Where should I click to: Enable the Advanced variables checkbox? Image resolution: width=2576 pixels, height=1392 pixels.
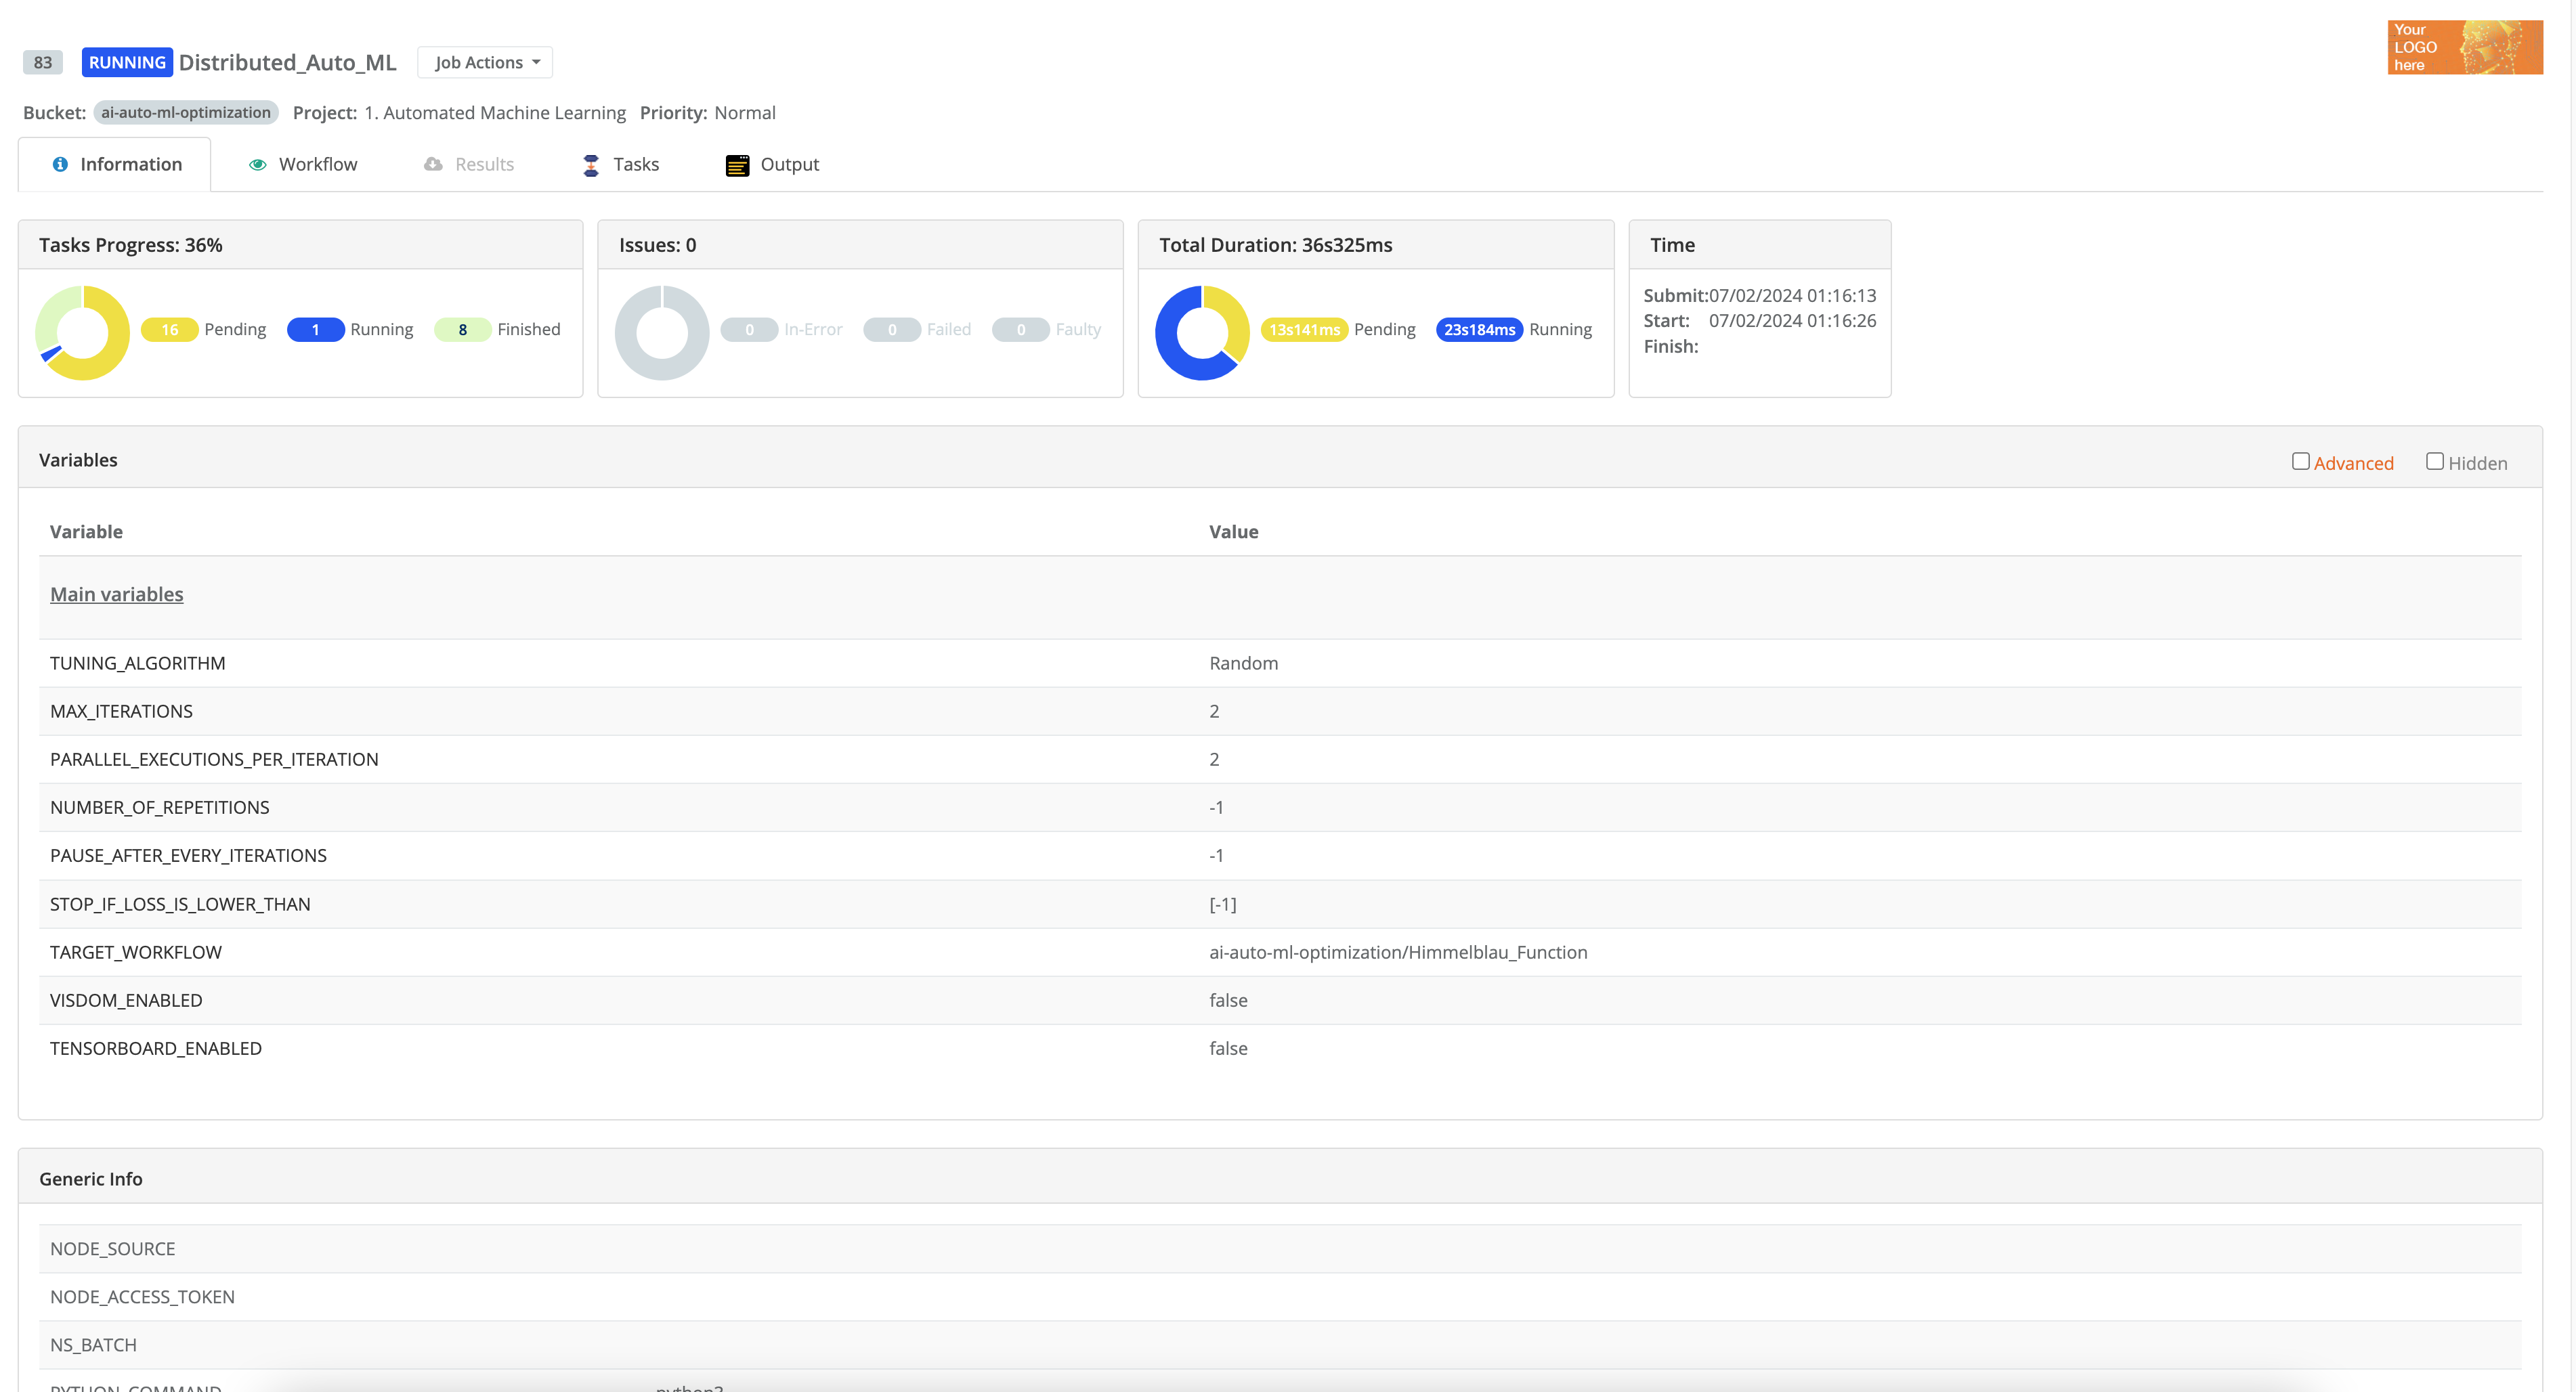[2301, 461]
